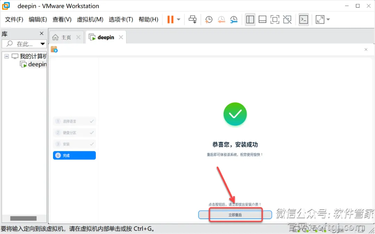Enter full screen mode icon
The image size is (375, 234).
275,19
